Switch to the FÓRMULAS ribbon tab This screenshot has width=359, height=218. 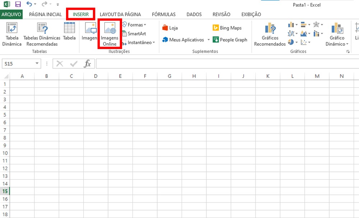(164, 14)
